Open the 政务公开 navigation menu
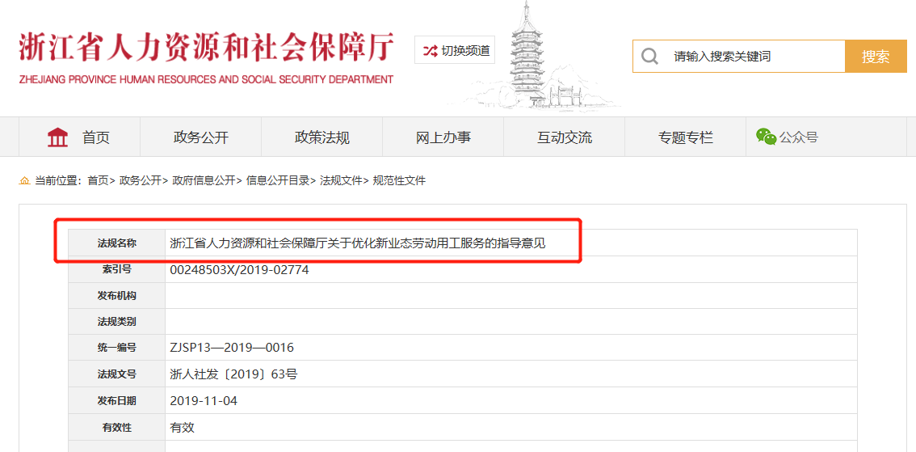The image size is (916, 452). pyautogui.click(x=200, y=137)
